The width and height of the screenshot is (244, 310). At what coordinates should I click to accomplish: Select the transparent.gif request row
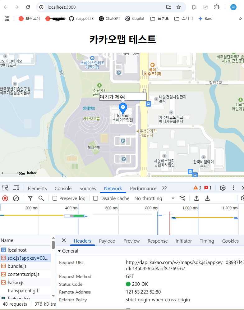(25, 291)
